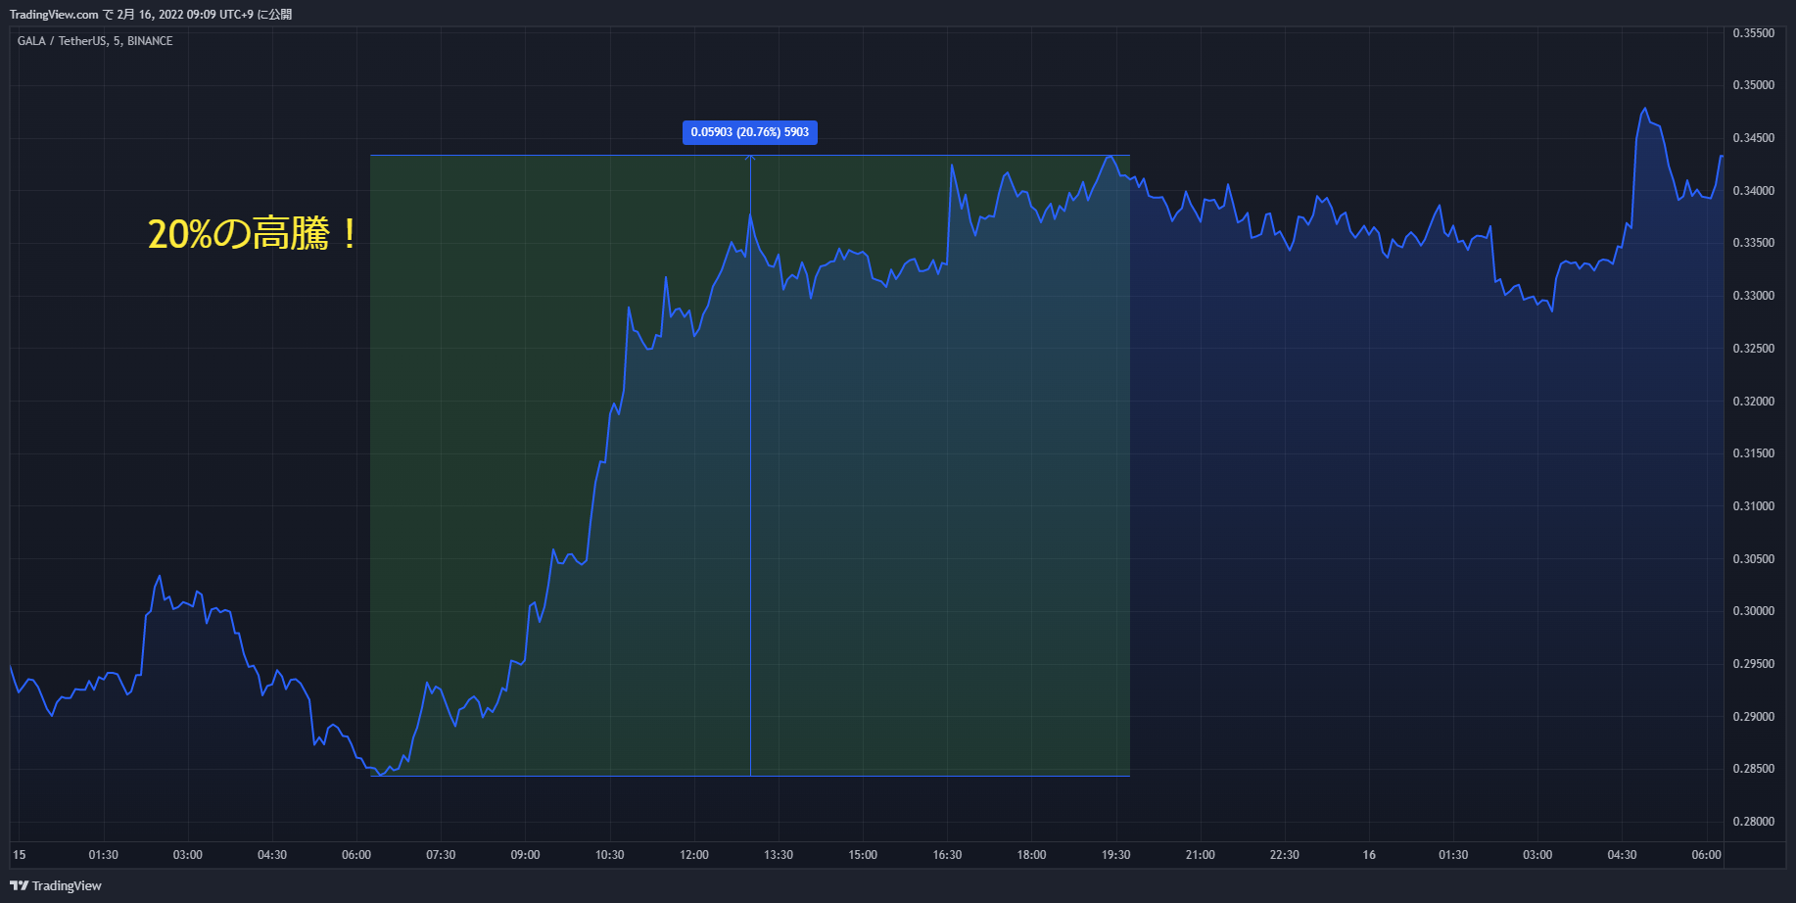Screen dimensions: 1796x903
Task: Click the 0.29500 price axis label
Action: click(1754, 664)
